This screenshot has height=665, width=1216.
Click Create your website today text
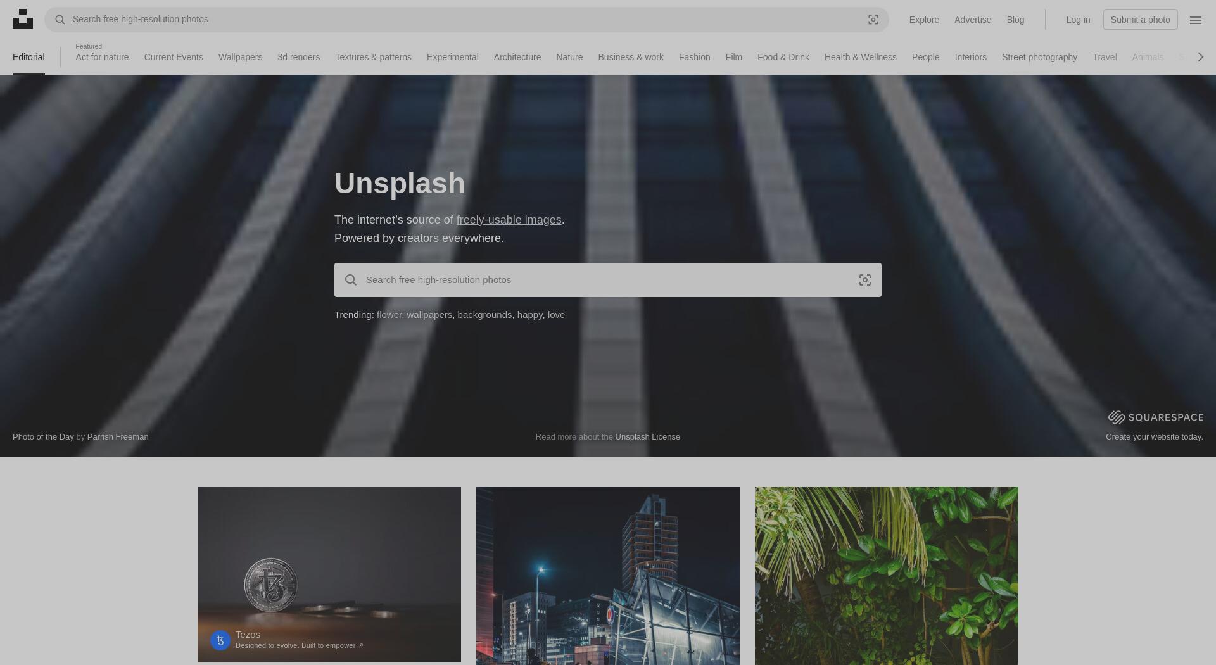[1154, 436]
